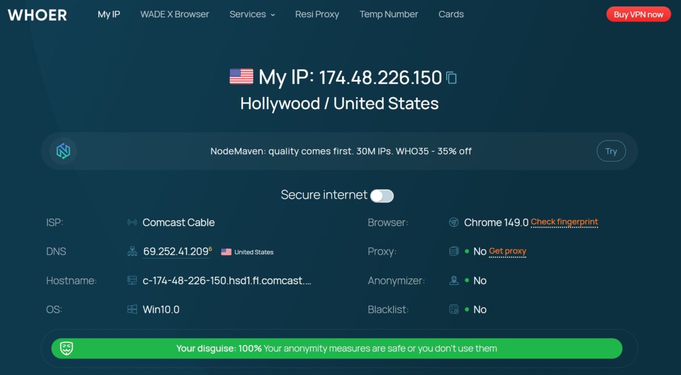Viewport: 681px width, 375px height.
Task: Click the ISP signal icon
Action: (132, 222)
